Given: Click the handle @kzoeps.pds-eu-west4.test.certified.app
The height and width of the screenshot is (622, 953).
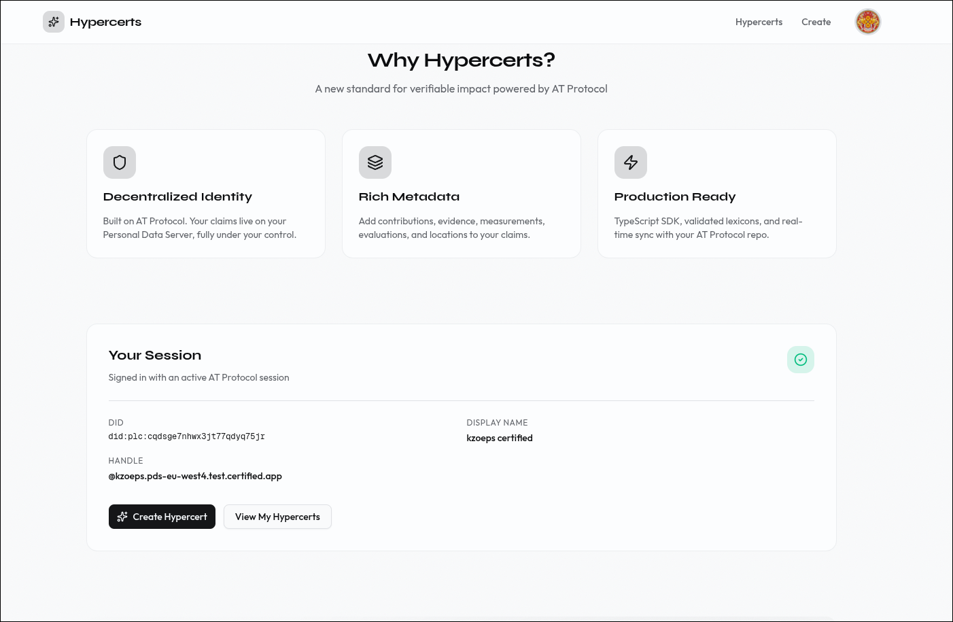Looking at the screenshot, I should pos(195,476).
